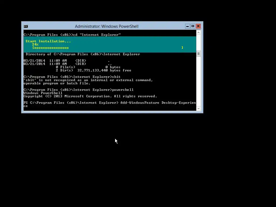The height and width of the screenshot is (207, 276).
Task: Click the 'Add-WindowsFeature Desktop-Experien' command text
Action: coord(158,103)
